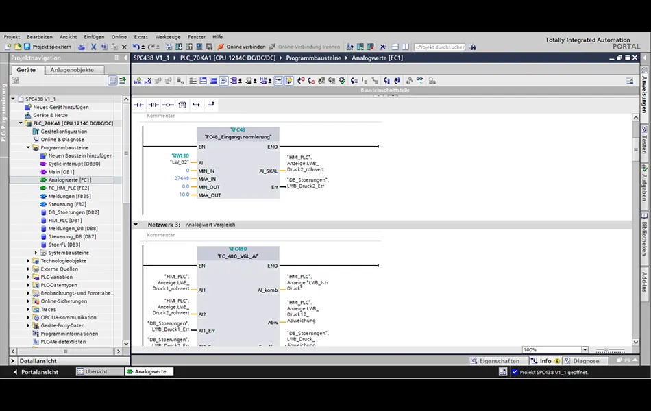Image resolution: width=651 pixels, height=411 pixels.
Task: Toggle network comments display icon
Action: click(x=223, y=81)
